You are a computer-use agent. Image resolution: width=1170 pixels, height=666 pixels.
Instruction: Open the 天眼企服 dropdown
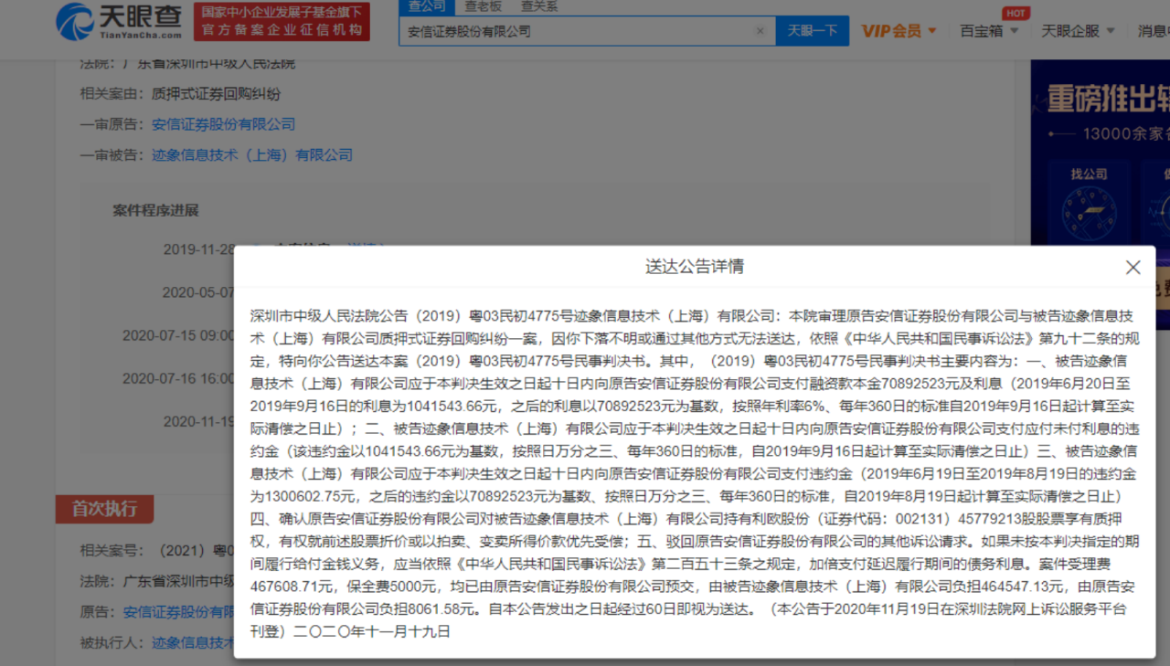pyautogui.click(x=1078, y=31)
